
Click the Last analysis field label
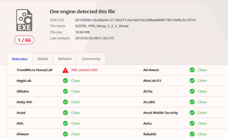pos(60,38)
